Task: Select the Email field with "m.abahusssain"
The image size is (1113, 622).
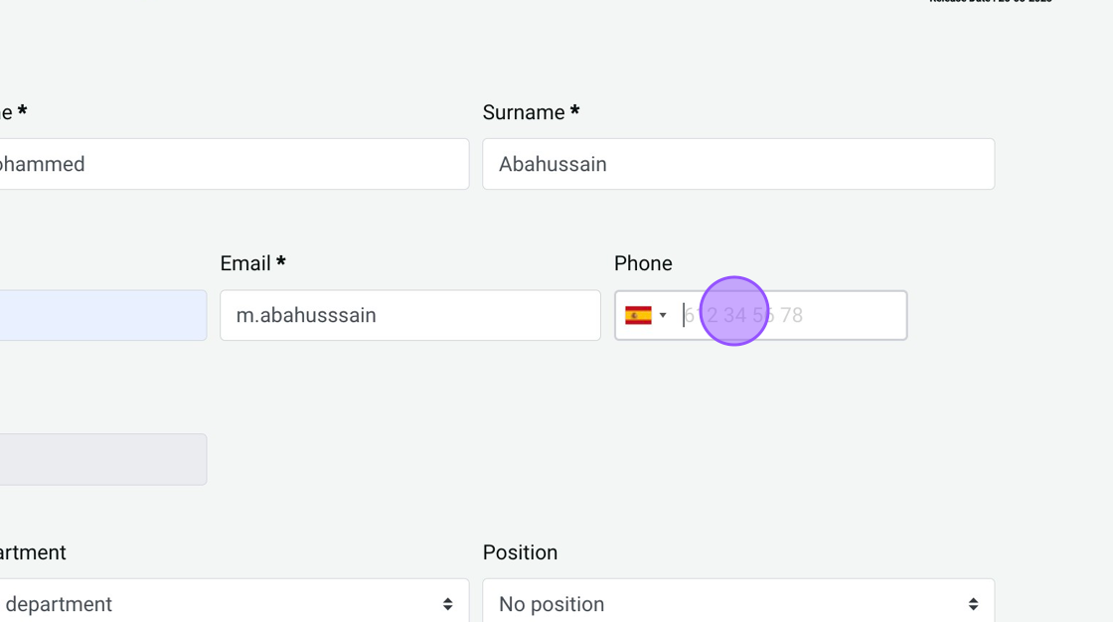Action: pyautogui.click(x=409, y=316)
